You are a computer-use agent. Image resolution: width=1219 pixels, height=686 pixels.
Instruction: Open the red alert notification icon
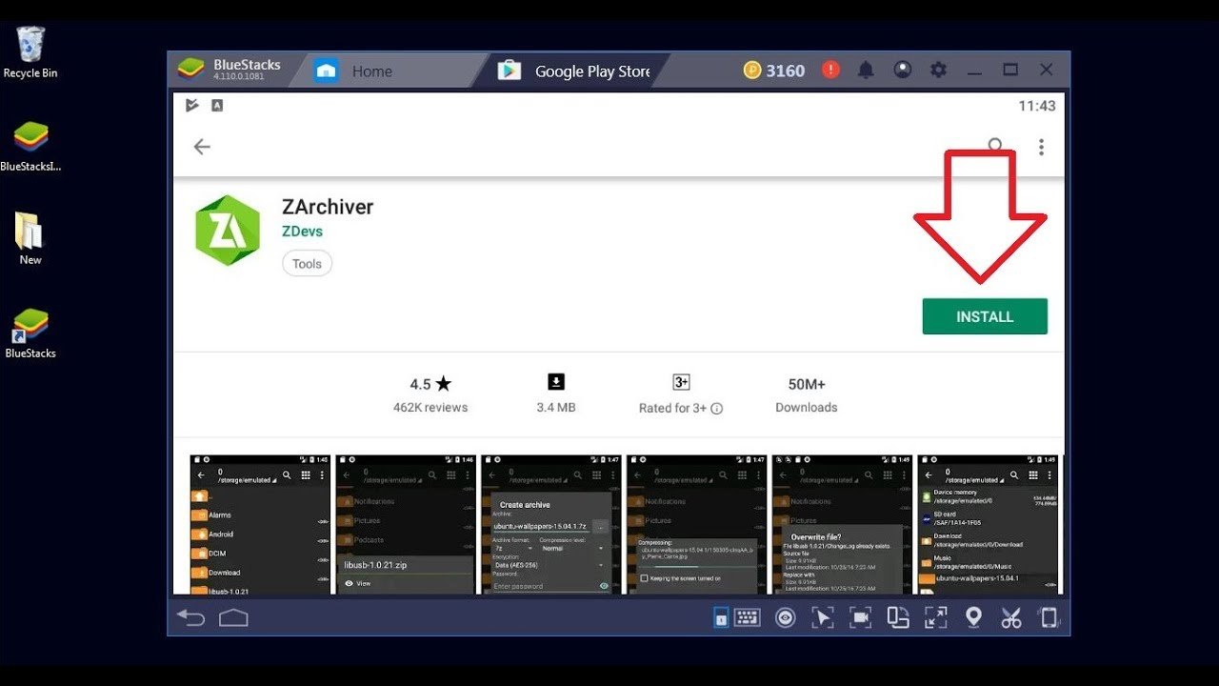[x=831, y=70]
